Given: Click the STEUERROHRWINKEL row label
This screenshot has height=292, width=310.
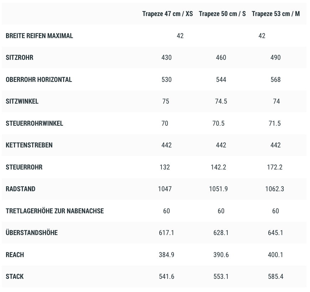Looking at the screenshot, I should (x=34, y=124).
